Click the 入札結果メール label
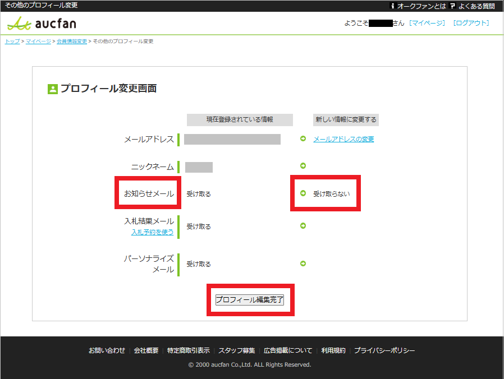504x379 pixels. 149,221
